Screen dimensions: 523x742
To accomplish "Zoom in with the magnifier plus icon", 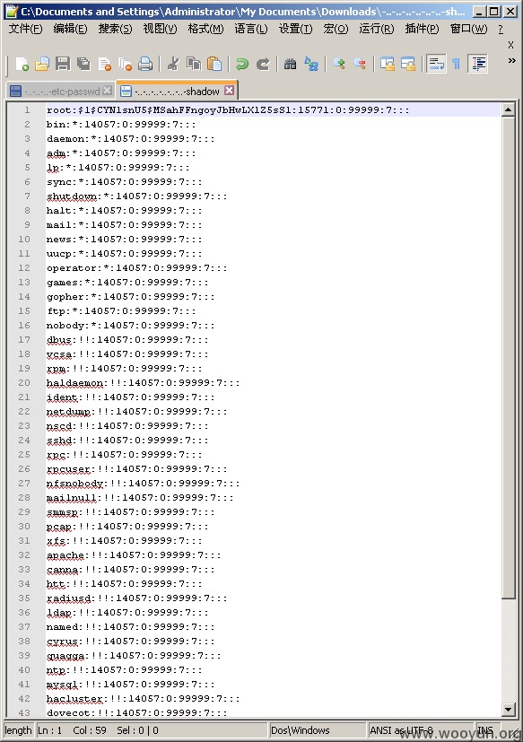I will (339, 64).
